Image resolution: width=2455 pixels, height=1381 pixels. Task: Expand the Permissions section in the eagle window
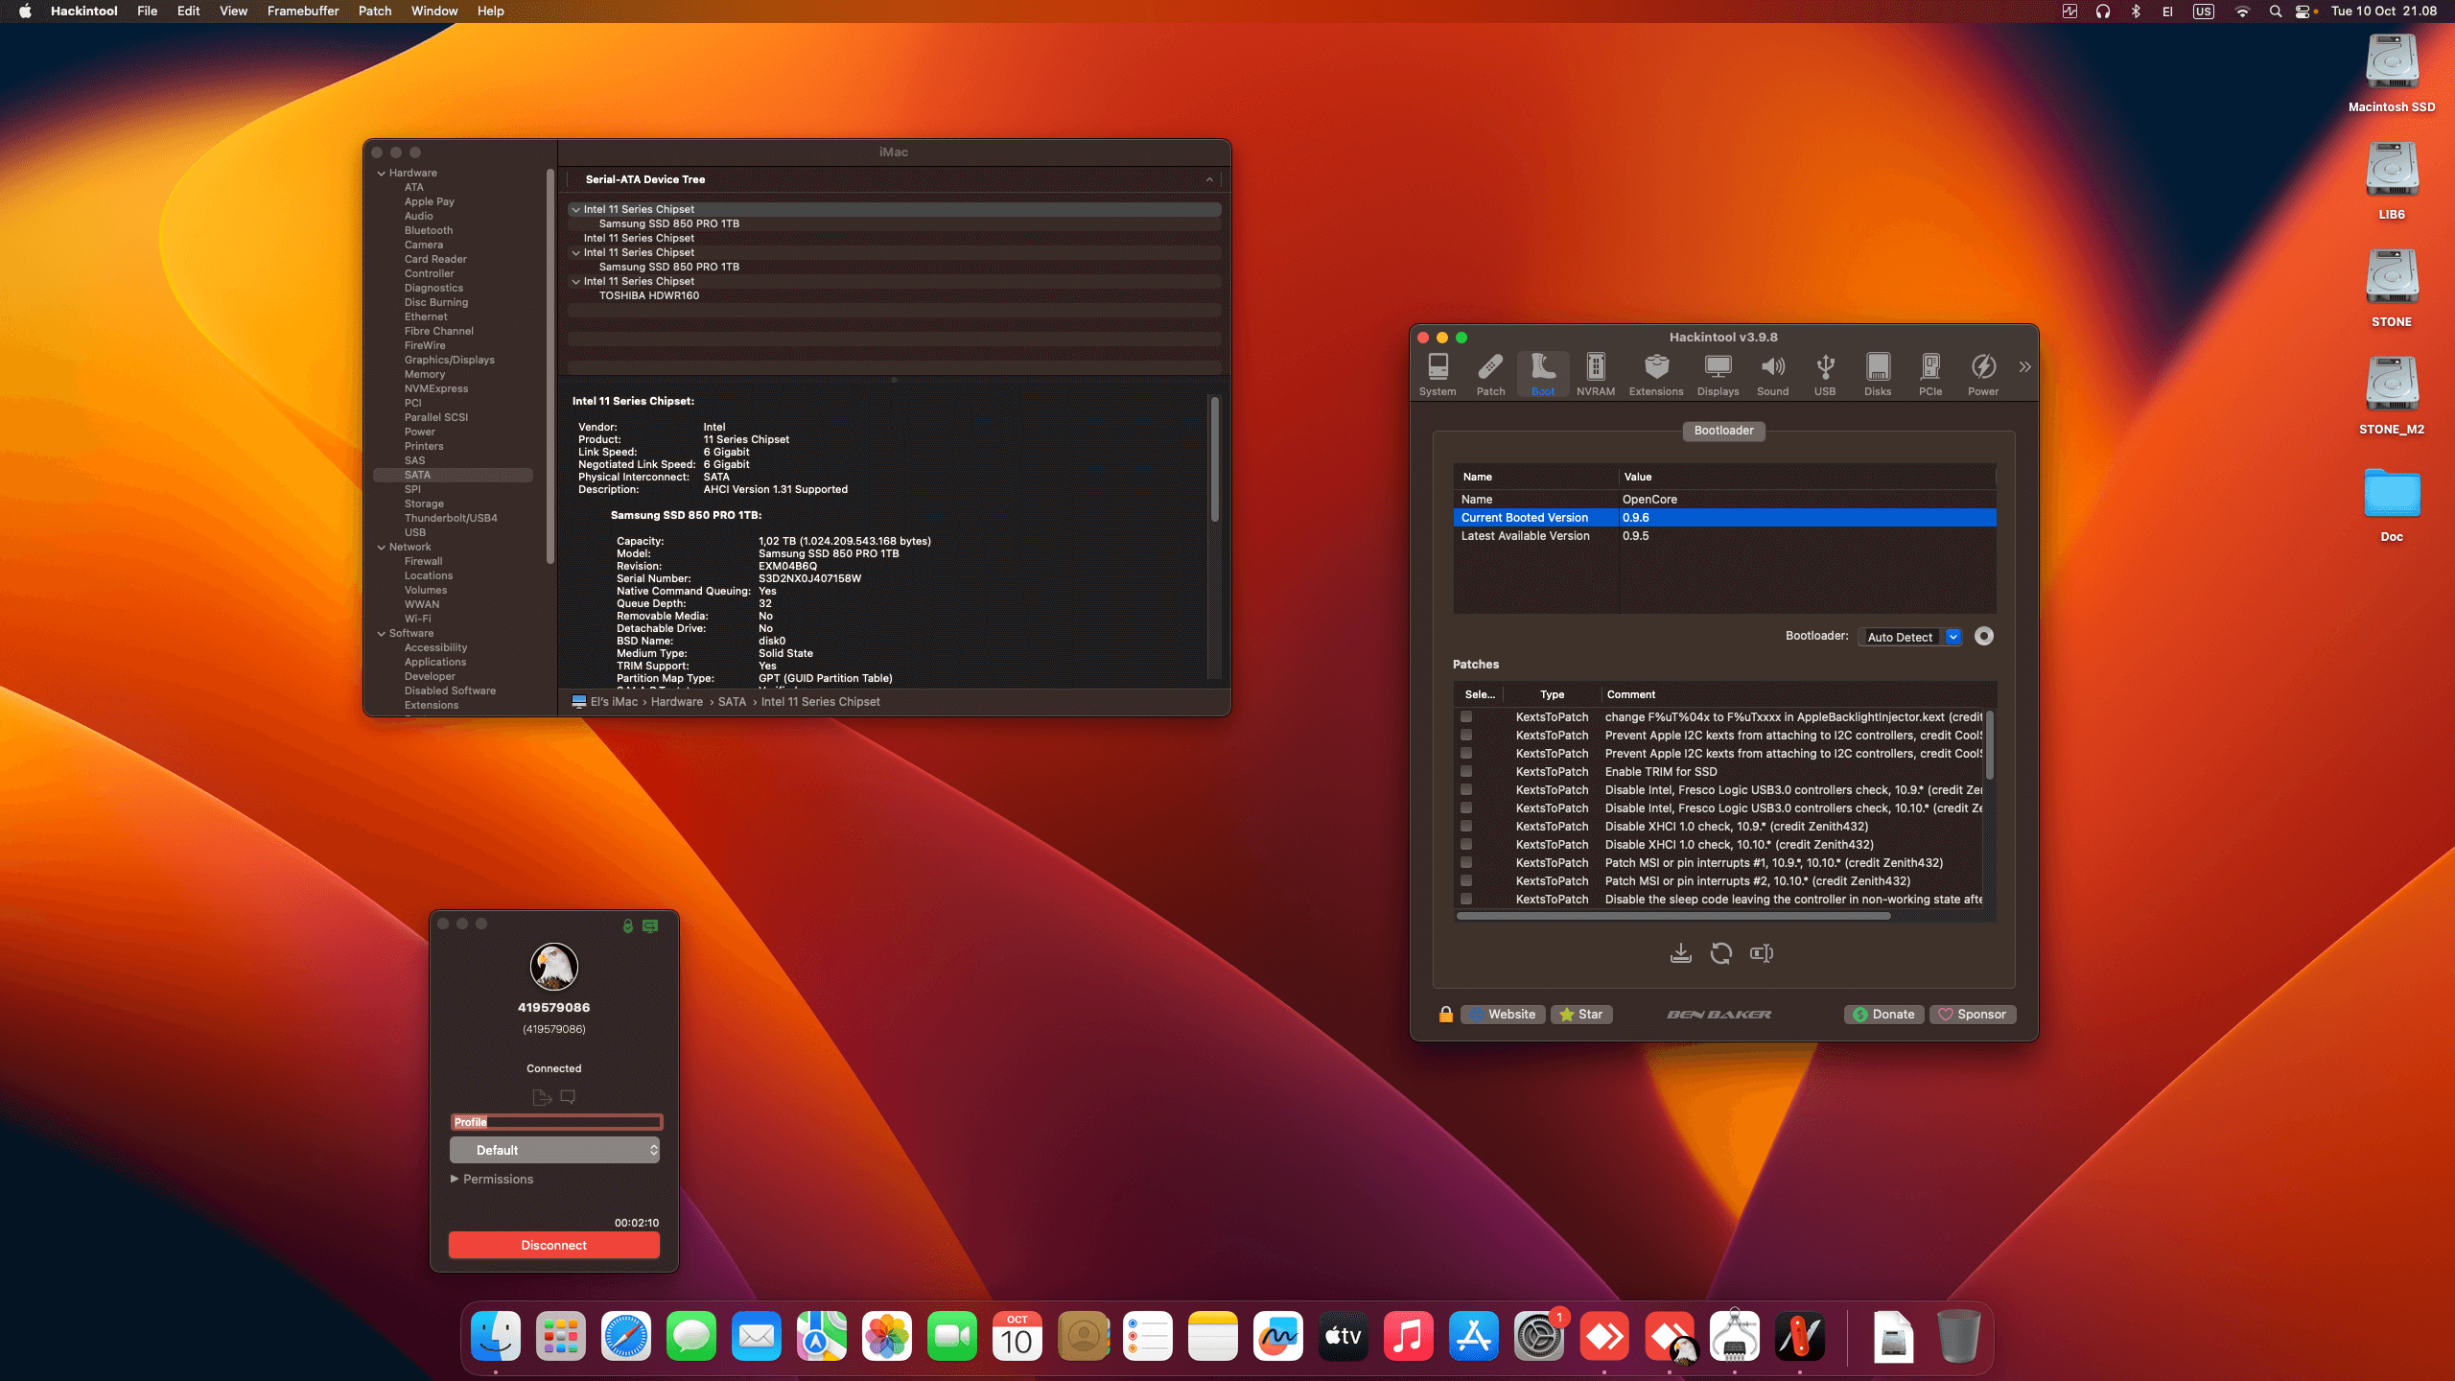(x=456, y=1179)
